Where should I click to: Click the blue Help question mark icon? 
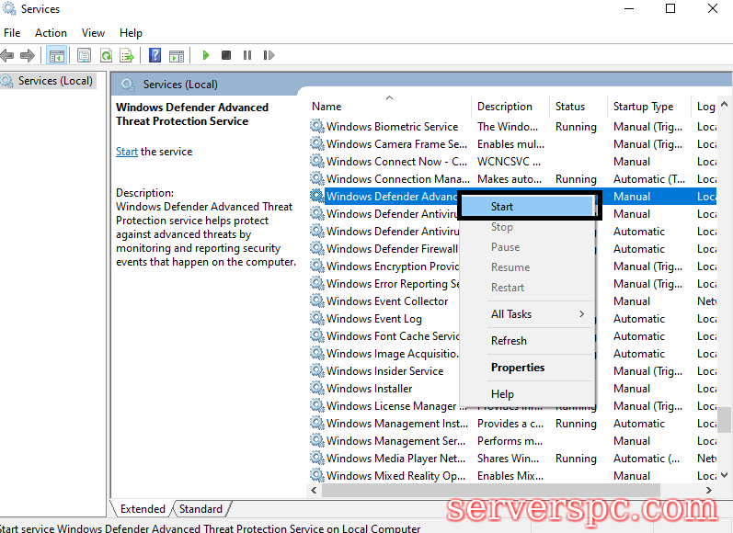tap(155, 55)
